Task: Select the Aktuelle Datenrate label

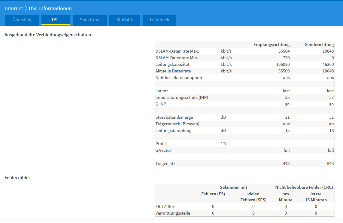Action: [x=173, y=71]
